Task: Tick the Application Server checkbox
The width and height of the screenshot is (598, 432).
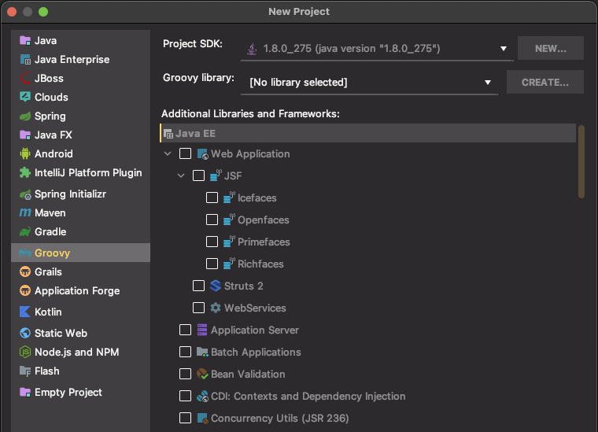Action: coord(186,330)
